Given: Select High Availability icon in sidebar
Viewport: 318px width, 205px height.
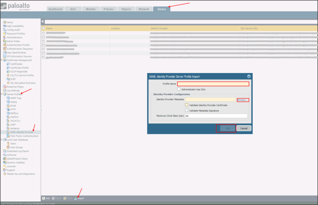Looking at the screenshot, I should (5, 26).
